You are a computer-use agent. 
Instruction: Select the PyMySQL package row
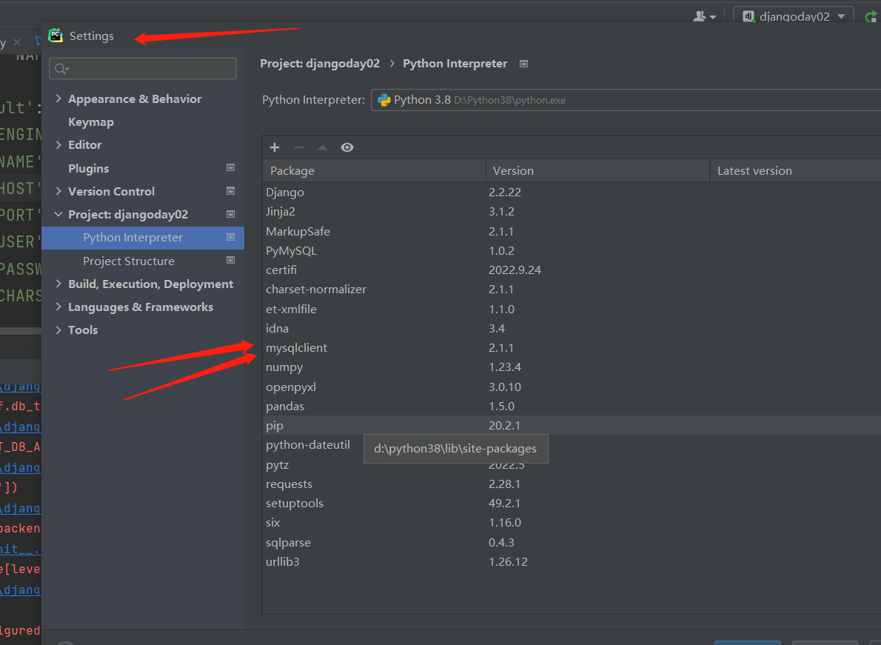572,250
